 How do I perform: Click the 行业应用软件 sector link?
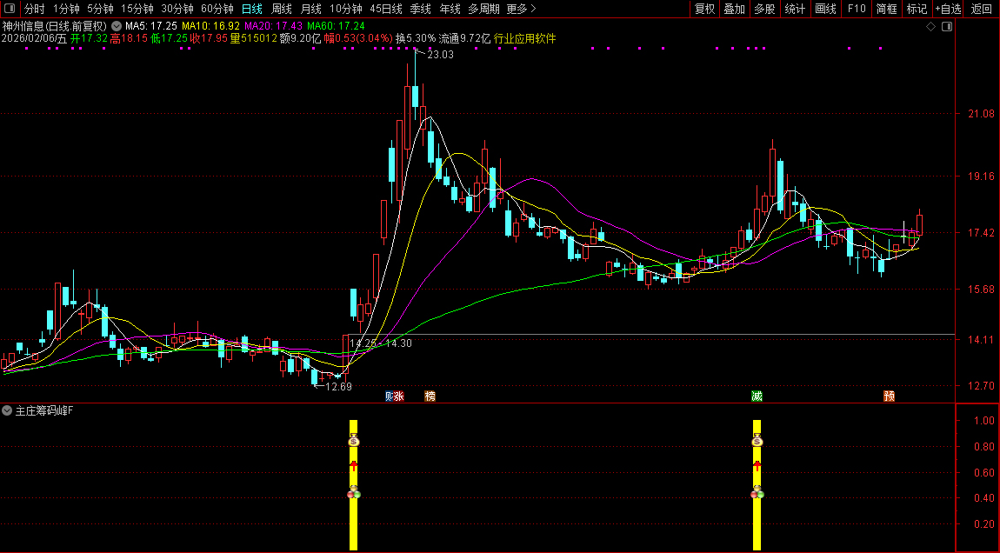point(525,38)
